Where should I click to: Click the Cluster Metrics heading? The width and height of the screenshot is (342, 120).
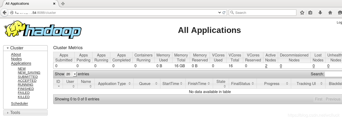(x=68, y=48)
